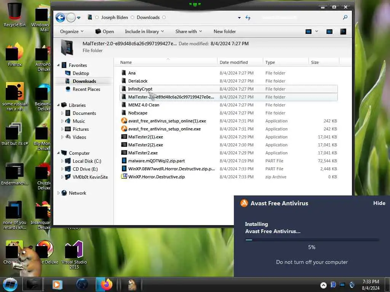
Task: Sort files by the Size column
Action: click(x=324, y=62)
